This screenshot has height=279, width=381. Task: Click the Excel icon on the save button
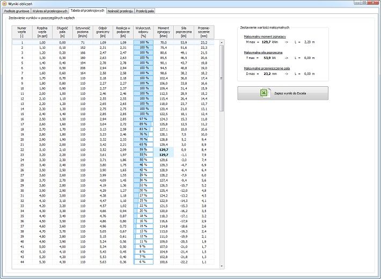coord(265,93)
